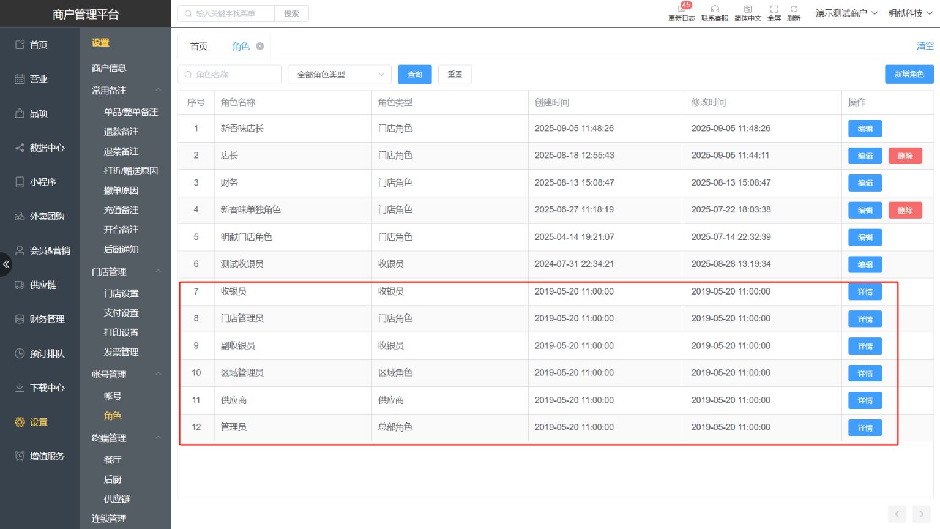
Task: Open 全部角色类型 dropdown
Action: tap(340, 74)
